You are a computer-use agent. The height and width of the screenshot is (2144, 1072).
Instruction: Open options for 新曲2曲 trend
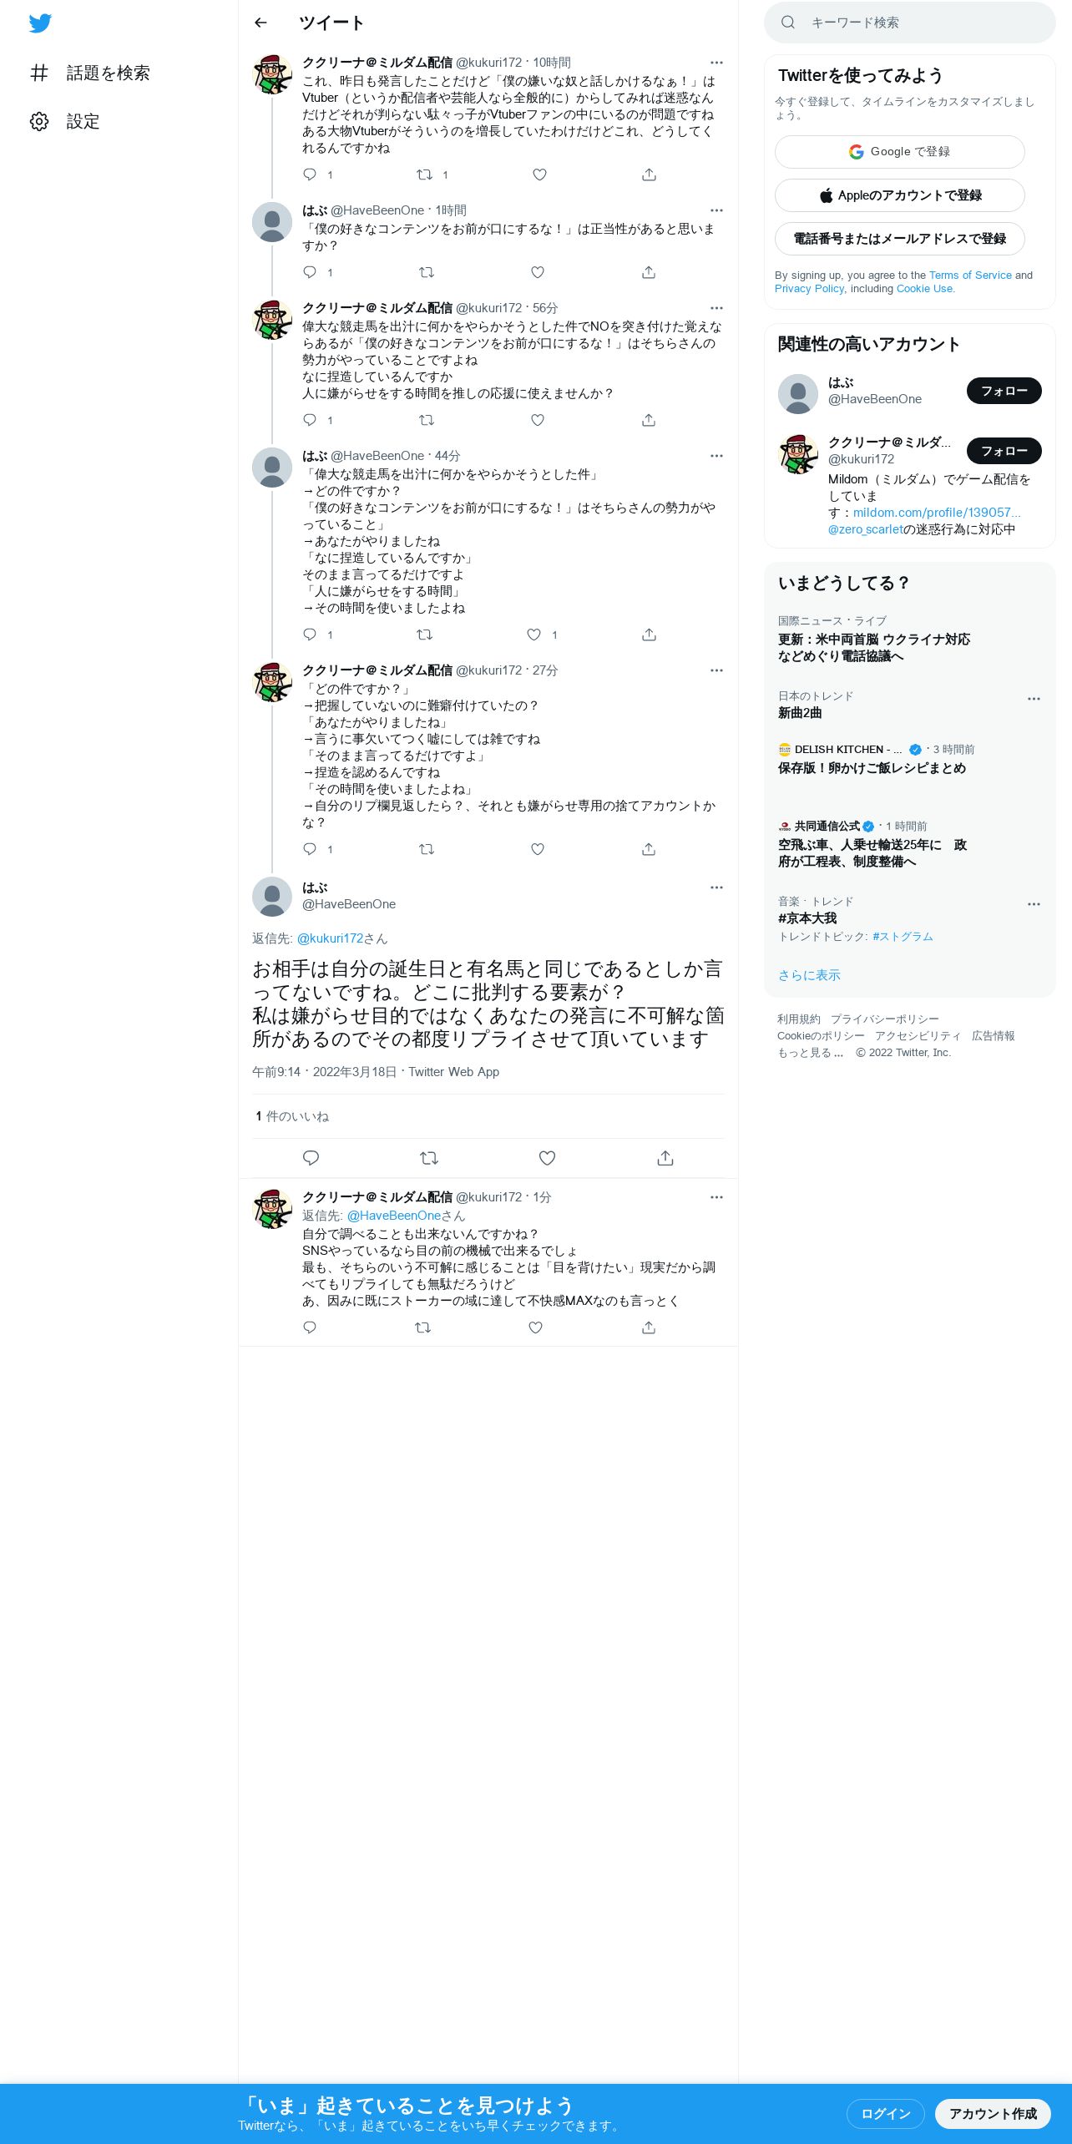(x=1034, y=699)
